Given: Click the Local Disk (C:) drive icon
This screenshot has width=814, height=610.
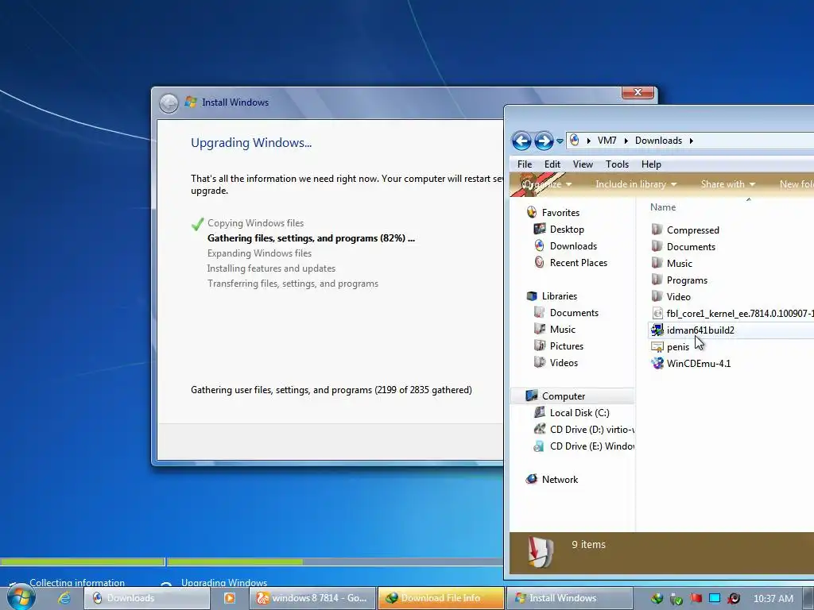Looking at the screenshot, I should (x=540, y=412).
